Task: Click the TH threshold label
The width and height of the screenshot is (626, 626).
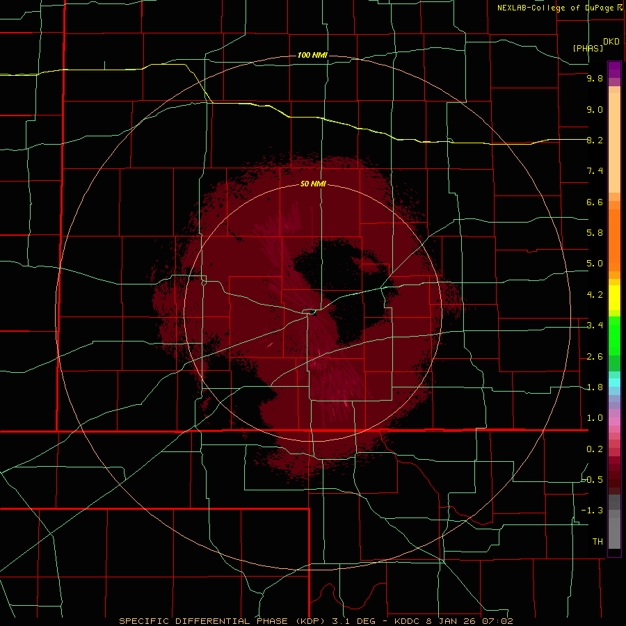Action: (597, 542)
